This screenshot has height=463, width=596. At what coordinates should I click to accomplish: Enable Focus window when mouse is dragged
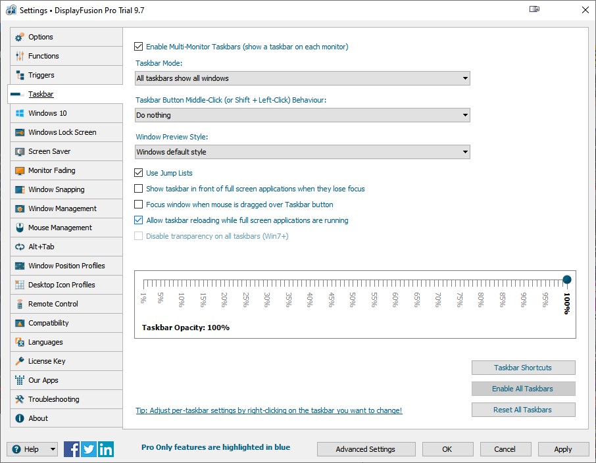click(x=139, y=205)
